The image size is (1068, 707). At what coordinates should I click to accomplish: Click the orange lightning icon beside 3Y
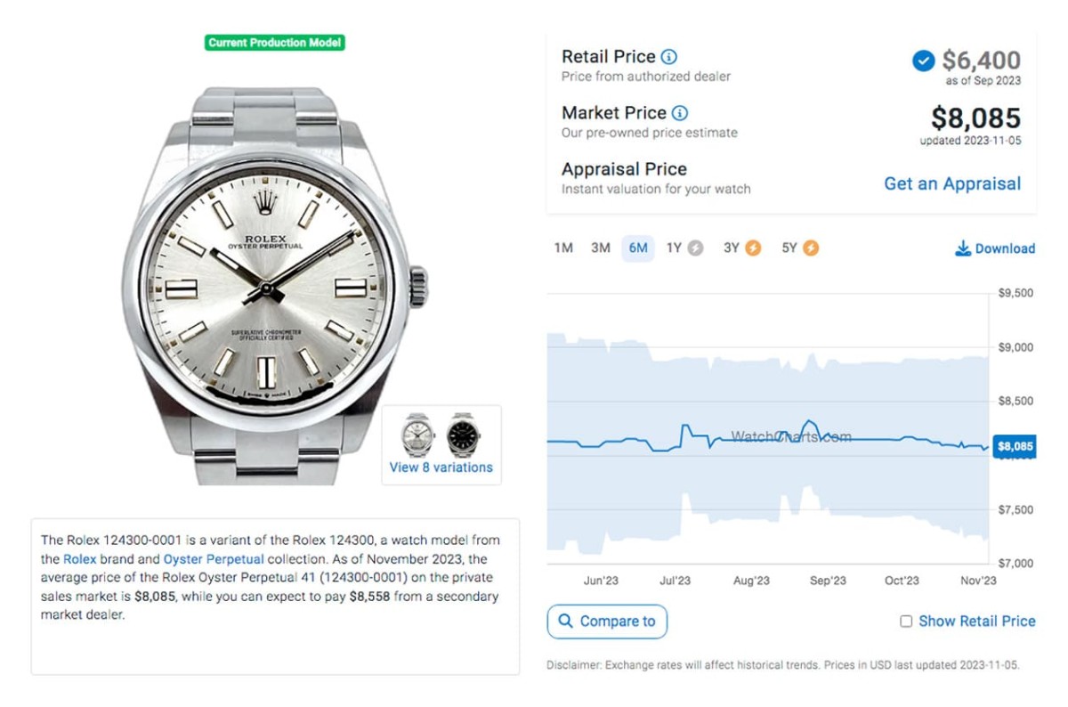click(753, 248)
